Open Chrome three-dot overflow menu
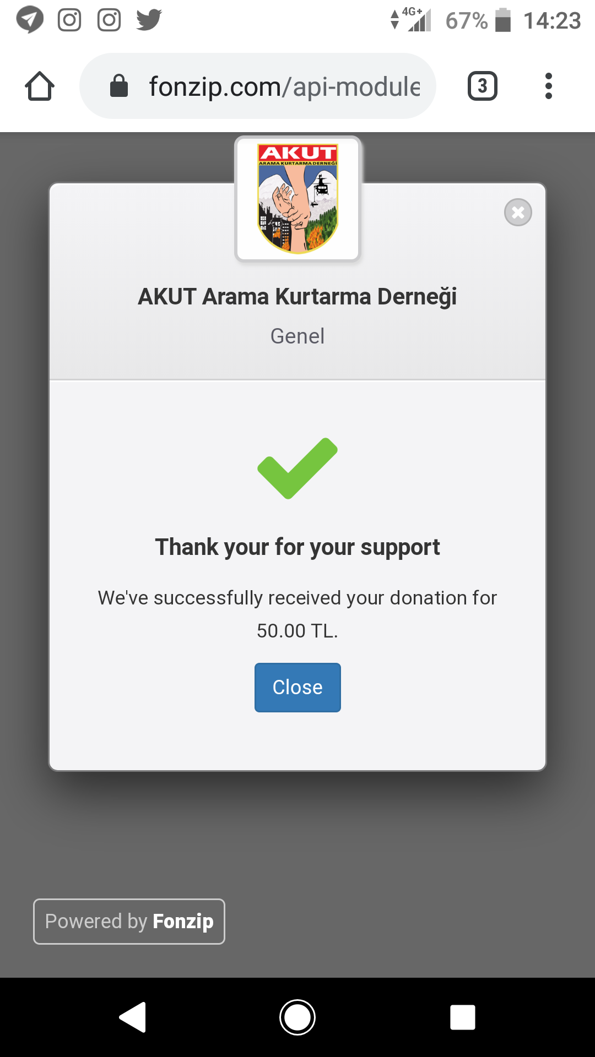 548,86
